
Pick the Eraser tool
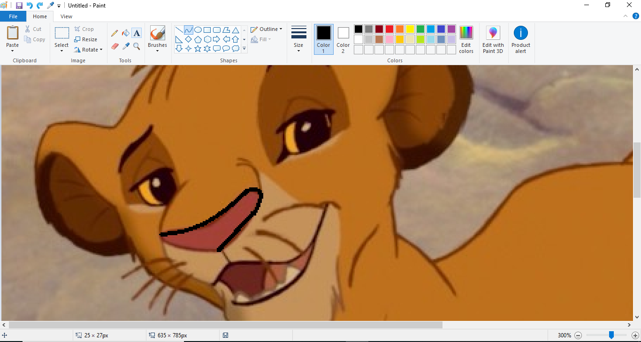tap(114, 46)
